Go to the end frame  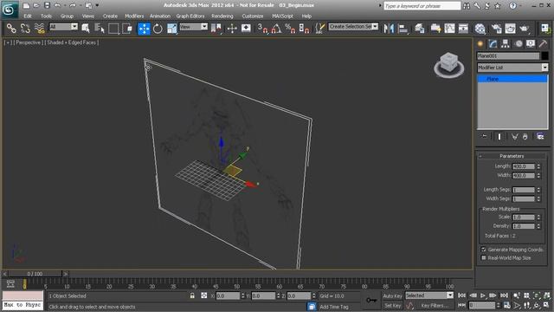pos(504,296)
